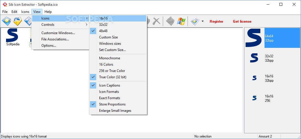Viewport: 301px width, 139px height.
Task: Click the red Register link
Action: click(x=216, y=21)
